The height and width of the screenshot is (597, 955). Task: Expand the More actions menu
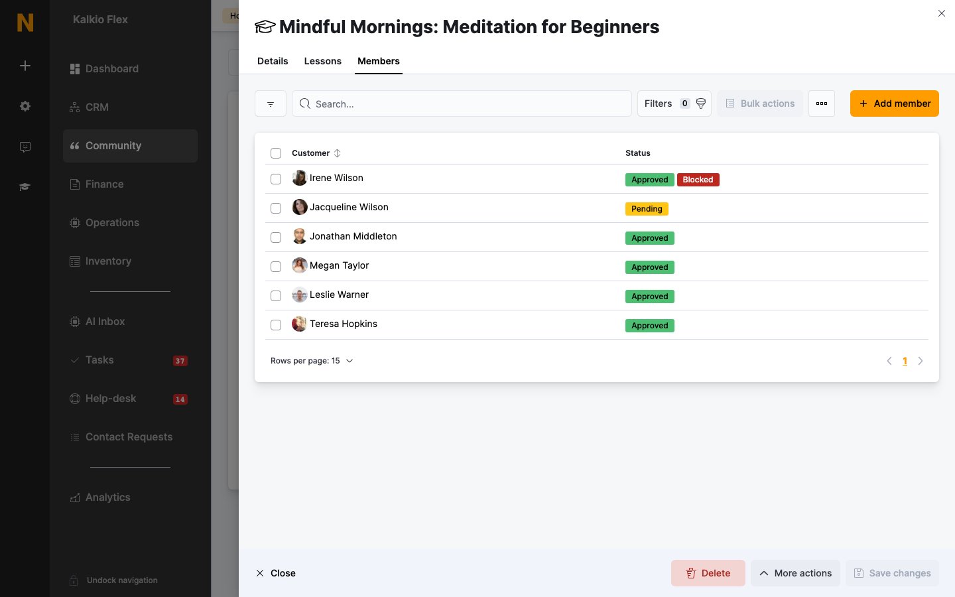(x=796, y=573)
